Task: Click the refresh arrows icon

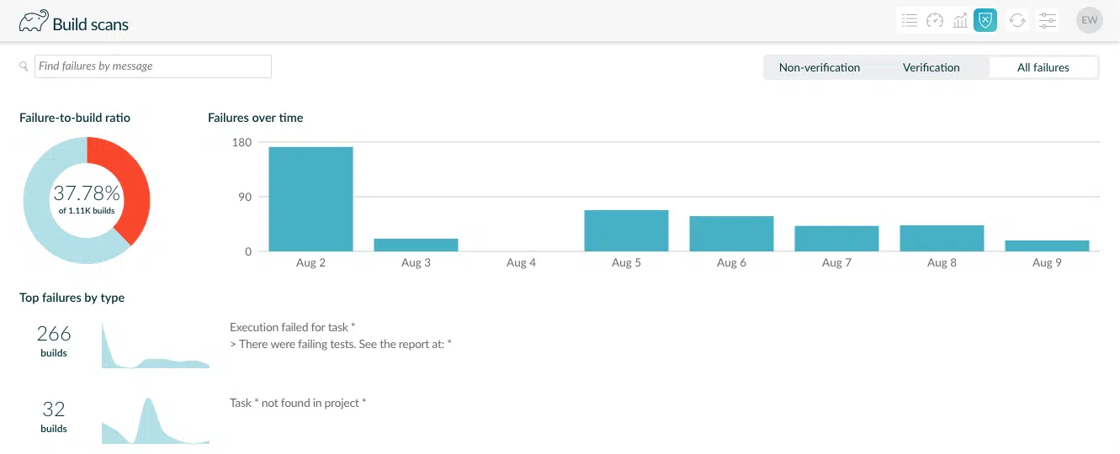Action: click(1017, 21)
